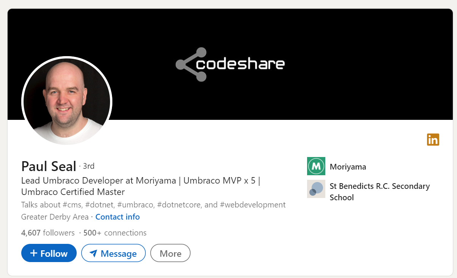Click the green Moriyama company logo

(316, 166)
